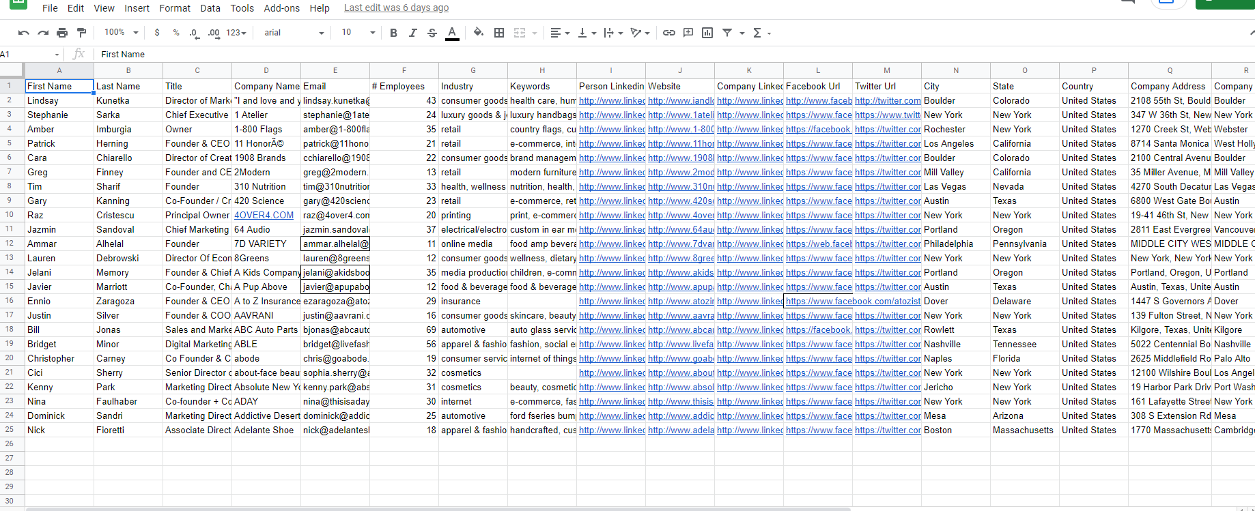
Task: Click the Undo arrow icon
Action: 24,33
